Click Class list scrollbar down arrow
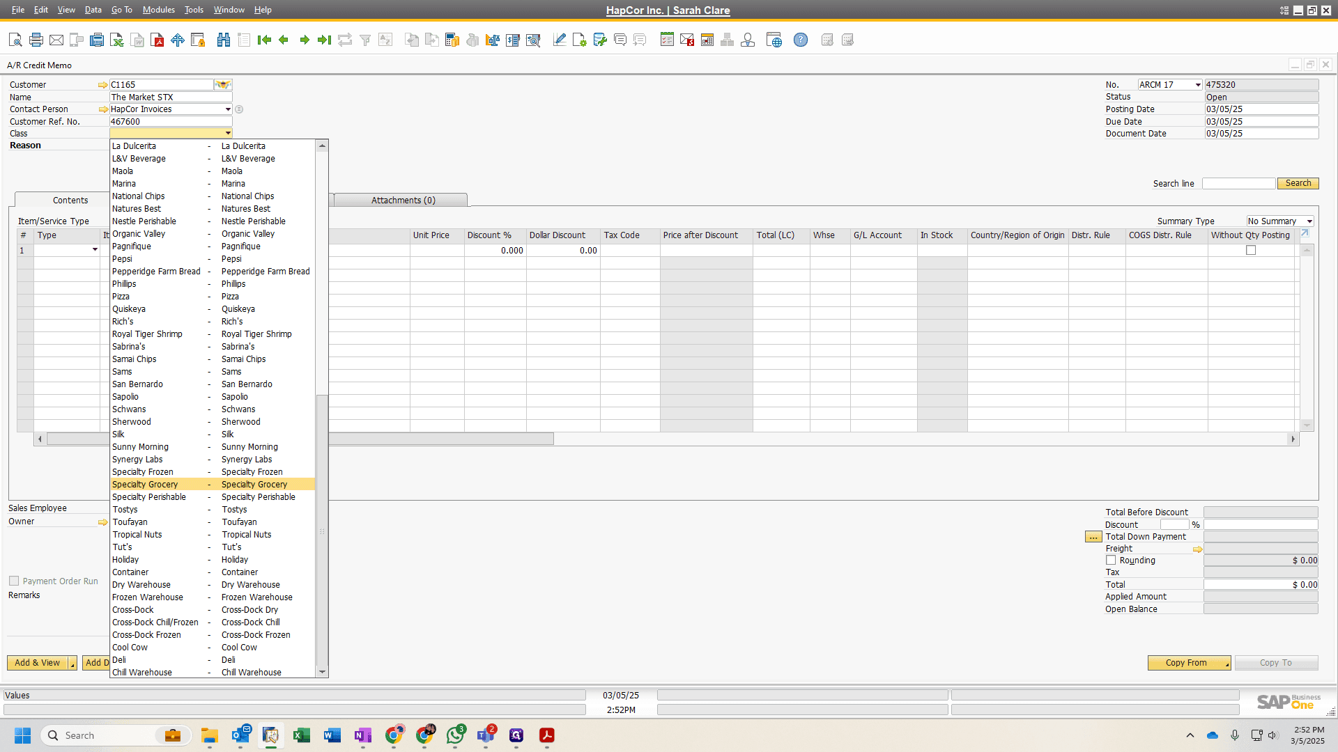Image resolution: width=1338 pixels, height=752 pixels. point(322,673)
